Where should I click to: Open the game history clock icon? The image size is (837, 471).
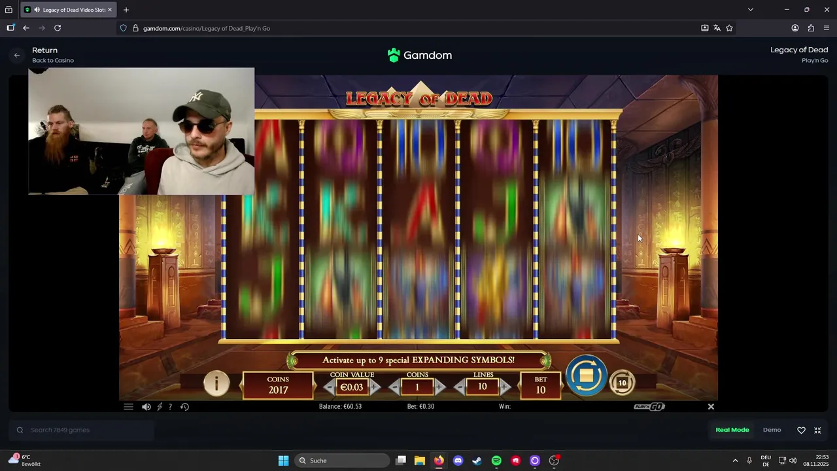[184, 406]
